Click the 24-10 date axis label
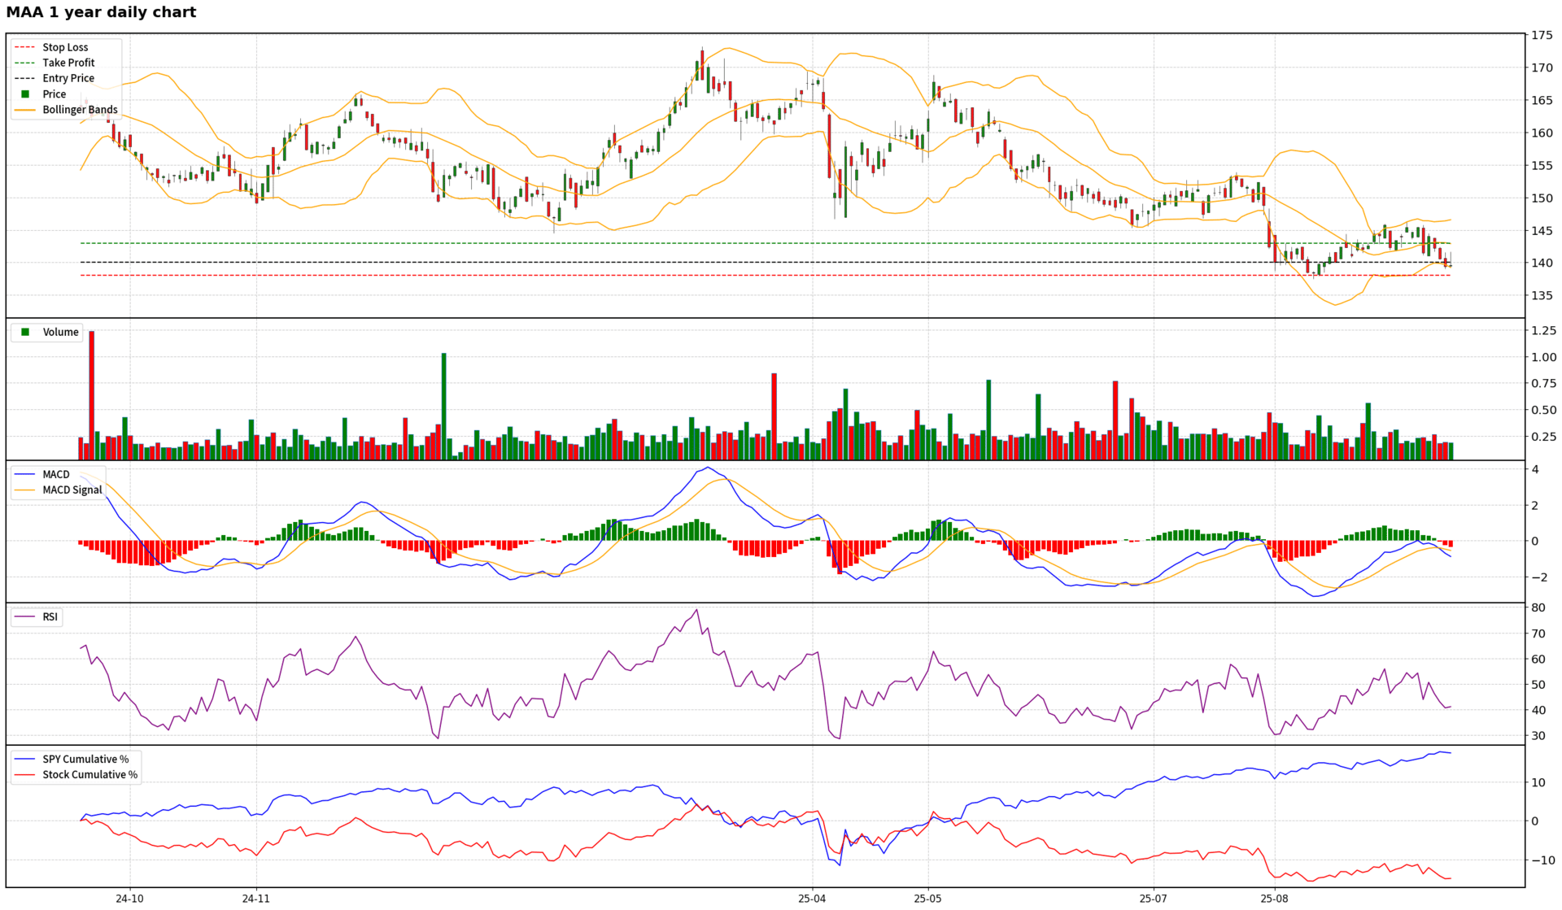Screen dimensions: 1562x910 (x=129, y=899)
